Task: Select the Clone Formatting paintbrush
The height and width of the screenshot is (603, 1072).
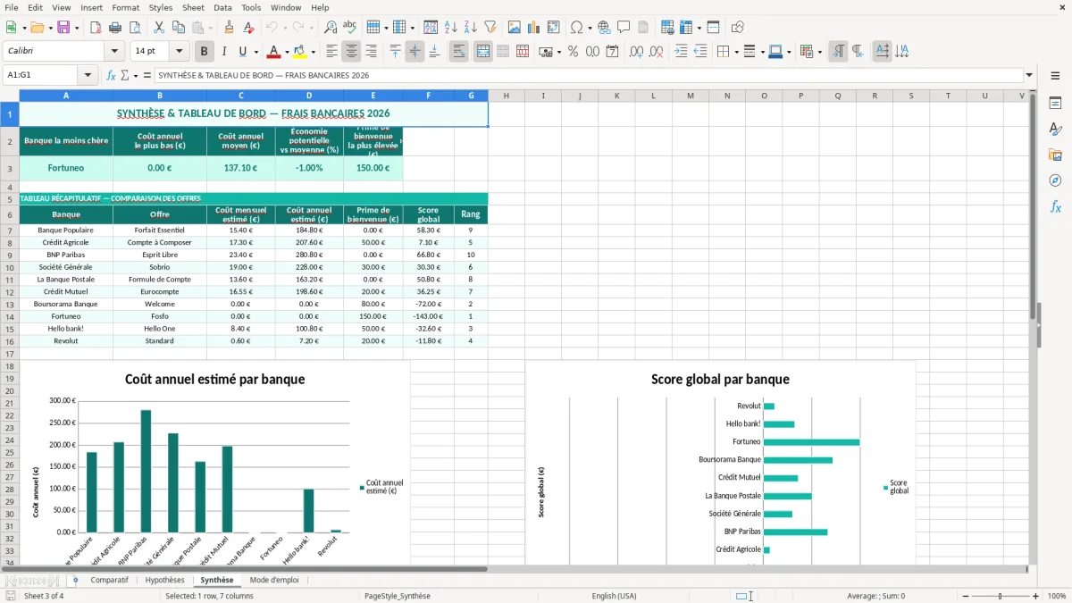Action: [230, 28]
